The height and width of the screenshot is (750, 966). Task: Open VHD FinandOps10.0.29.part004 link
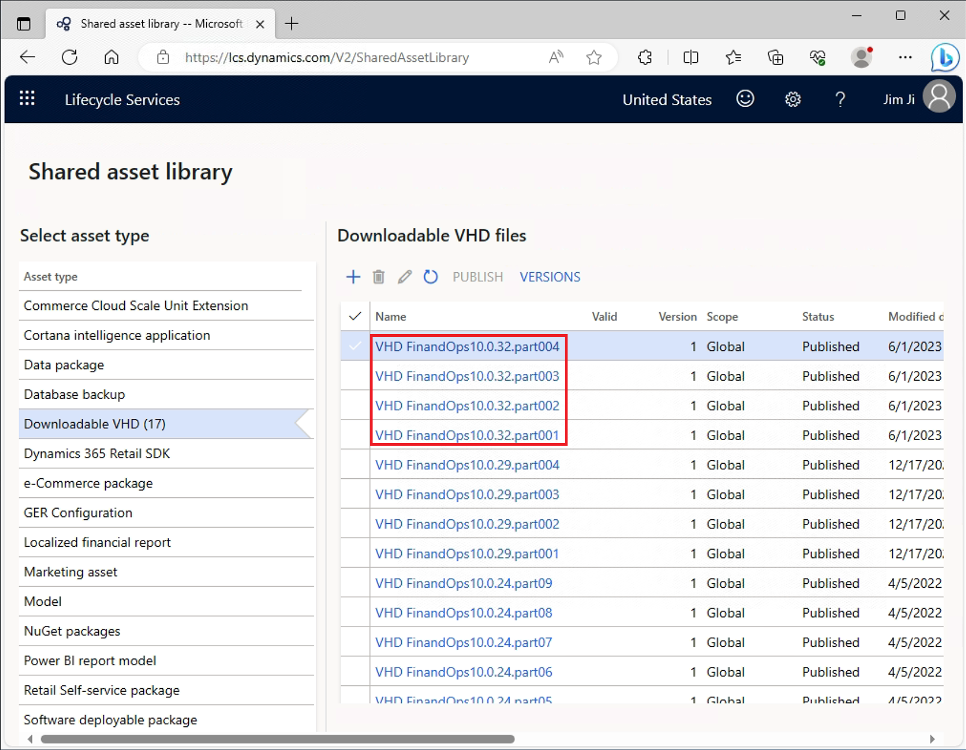[x=467, y=465]
